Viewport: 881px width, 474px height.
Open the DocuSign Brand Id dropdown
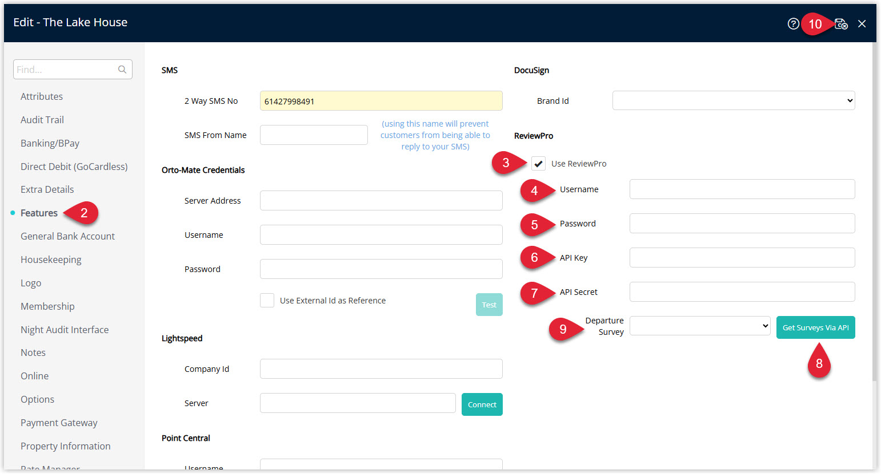pos(734,101)
